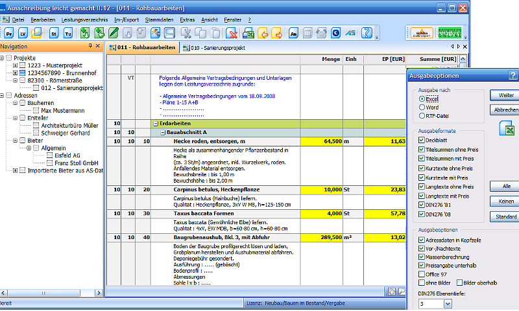This screenshot has width=519, height=311.
Task: Click the Abbrechen button
Action: (504, 109)
